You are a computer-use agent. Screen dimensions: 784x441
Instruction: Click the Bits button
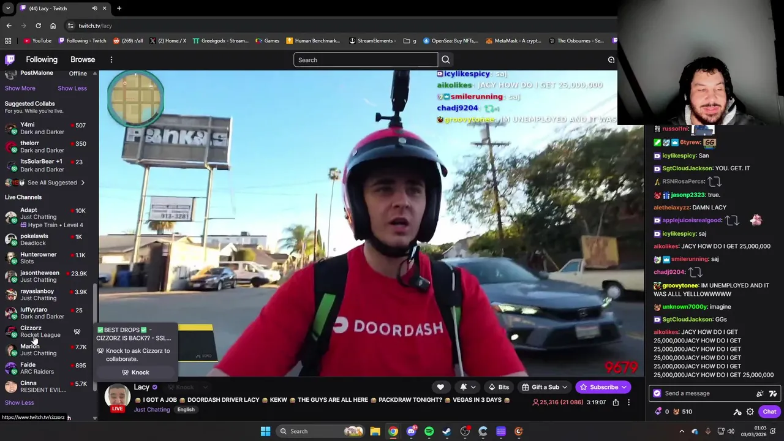click(499, 387)
